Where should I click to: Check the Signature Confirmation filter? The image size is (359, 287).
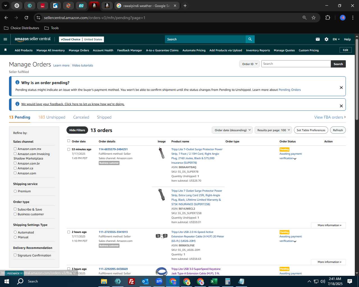(15, 255)
